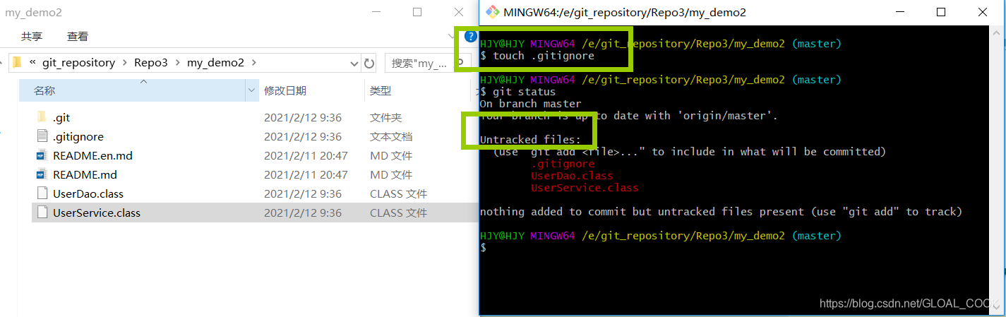Viewport: 1006px width, 317px height.
Task: Click the .git folder icon
Action: (41, 117)
